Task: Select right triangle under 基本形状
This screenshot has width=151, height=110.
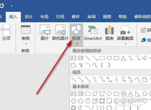Action: coord(138,94)
